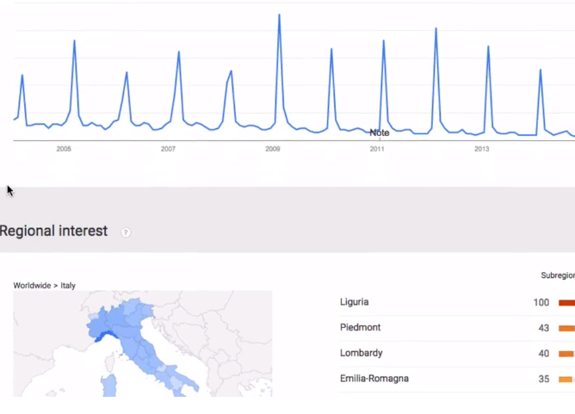The image size is (575, 414).
Task: Switch to the Subregion tab
Action: pyautogui.click(x=558, y=275)
